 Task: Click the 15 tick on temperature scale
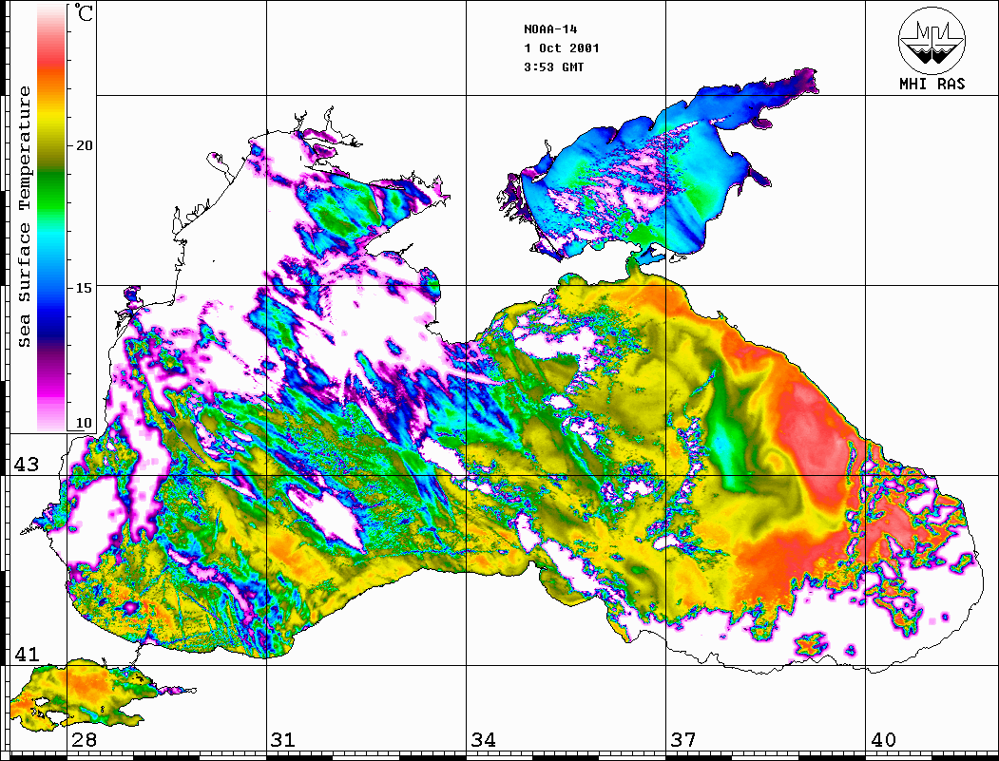(x=84, y=287)
